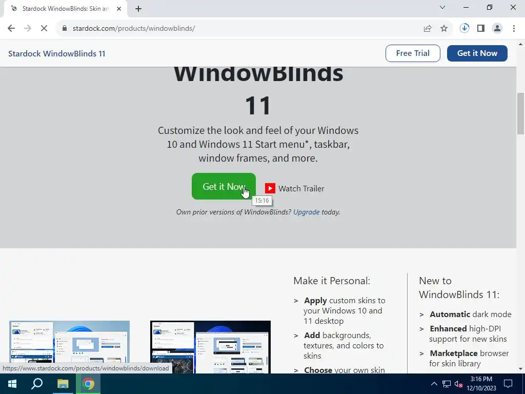525x394 pixels.
Task: Share this page icon
Action: 428,29
